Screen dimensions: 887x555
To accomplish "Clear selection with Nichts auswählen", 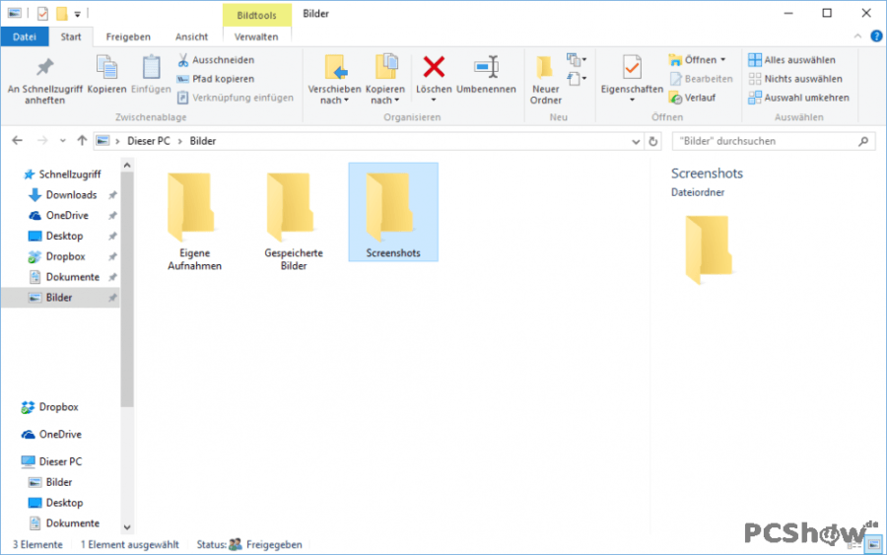I will (794, 79).
